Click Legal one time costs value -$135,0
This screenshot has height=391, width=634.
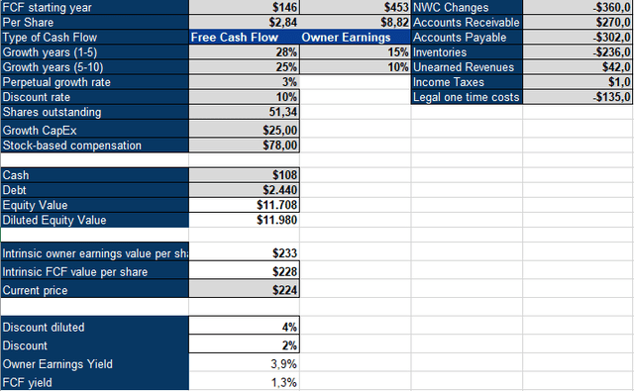click(577, 97)
